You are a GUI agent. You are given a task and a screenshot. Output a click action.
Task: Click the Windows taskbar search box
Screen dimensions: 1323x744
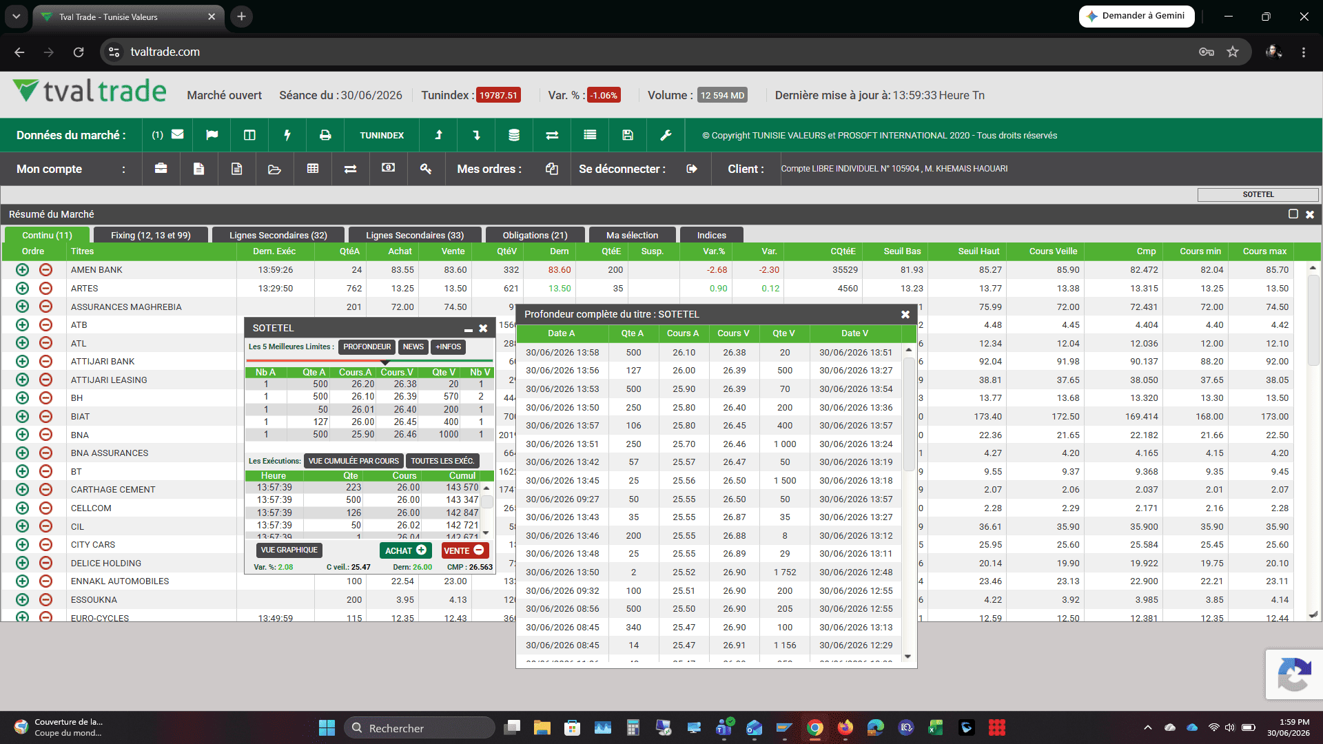point(420,727)
